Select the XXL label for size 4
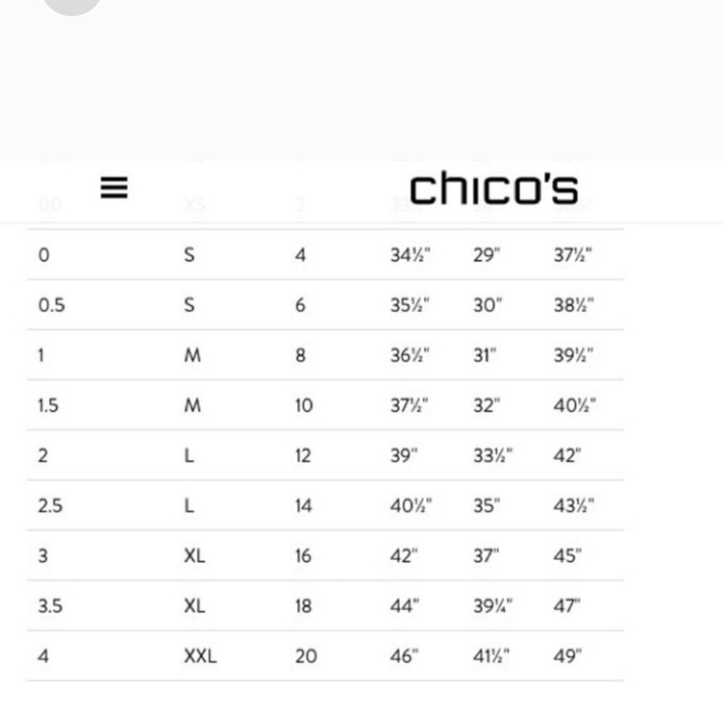Screen dimensions: 724x726 pos(200,656)
